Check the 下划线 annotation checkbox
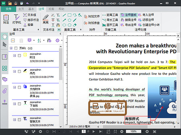This screenshot has height=135, width=181. (19, 104)
